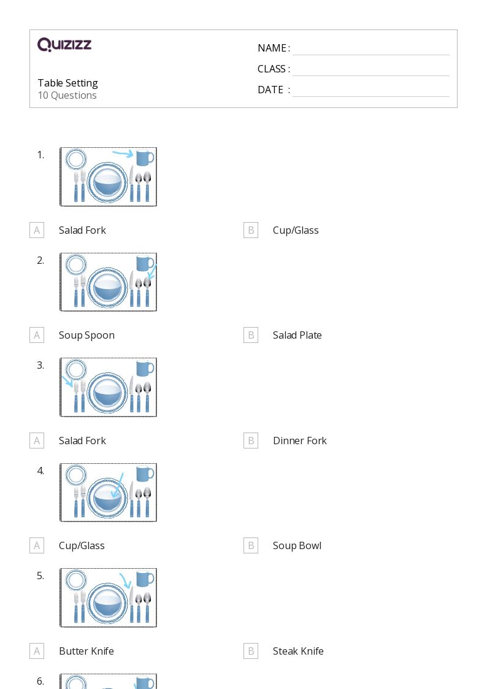Image resolution: width=487 pixels, height=689 pixels.
Task: Click the 10 Questions subtitle text
Action: pos(67,95)
